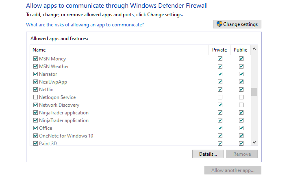Viewport: 289px width, 187px height.
Task: Uncheck Public for MSN Weather
Action: click(241, 67)
